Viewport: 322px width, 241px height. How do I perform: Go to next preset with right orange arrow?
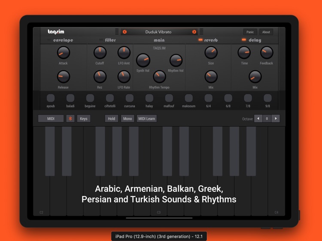click(x=194, y=32)
